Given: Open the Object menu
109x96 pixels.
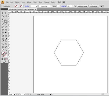Looking at the screenshot, I should pyautogui.click(x=17, y=2).
